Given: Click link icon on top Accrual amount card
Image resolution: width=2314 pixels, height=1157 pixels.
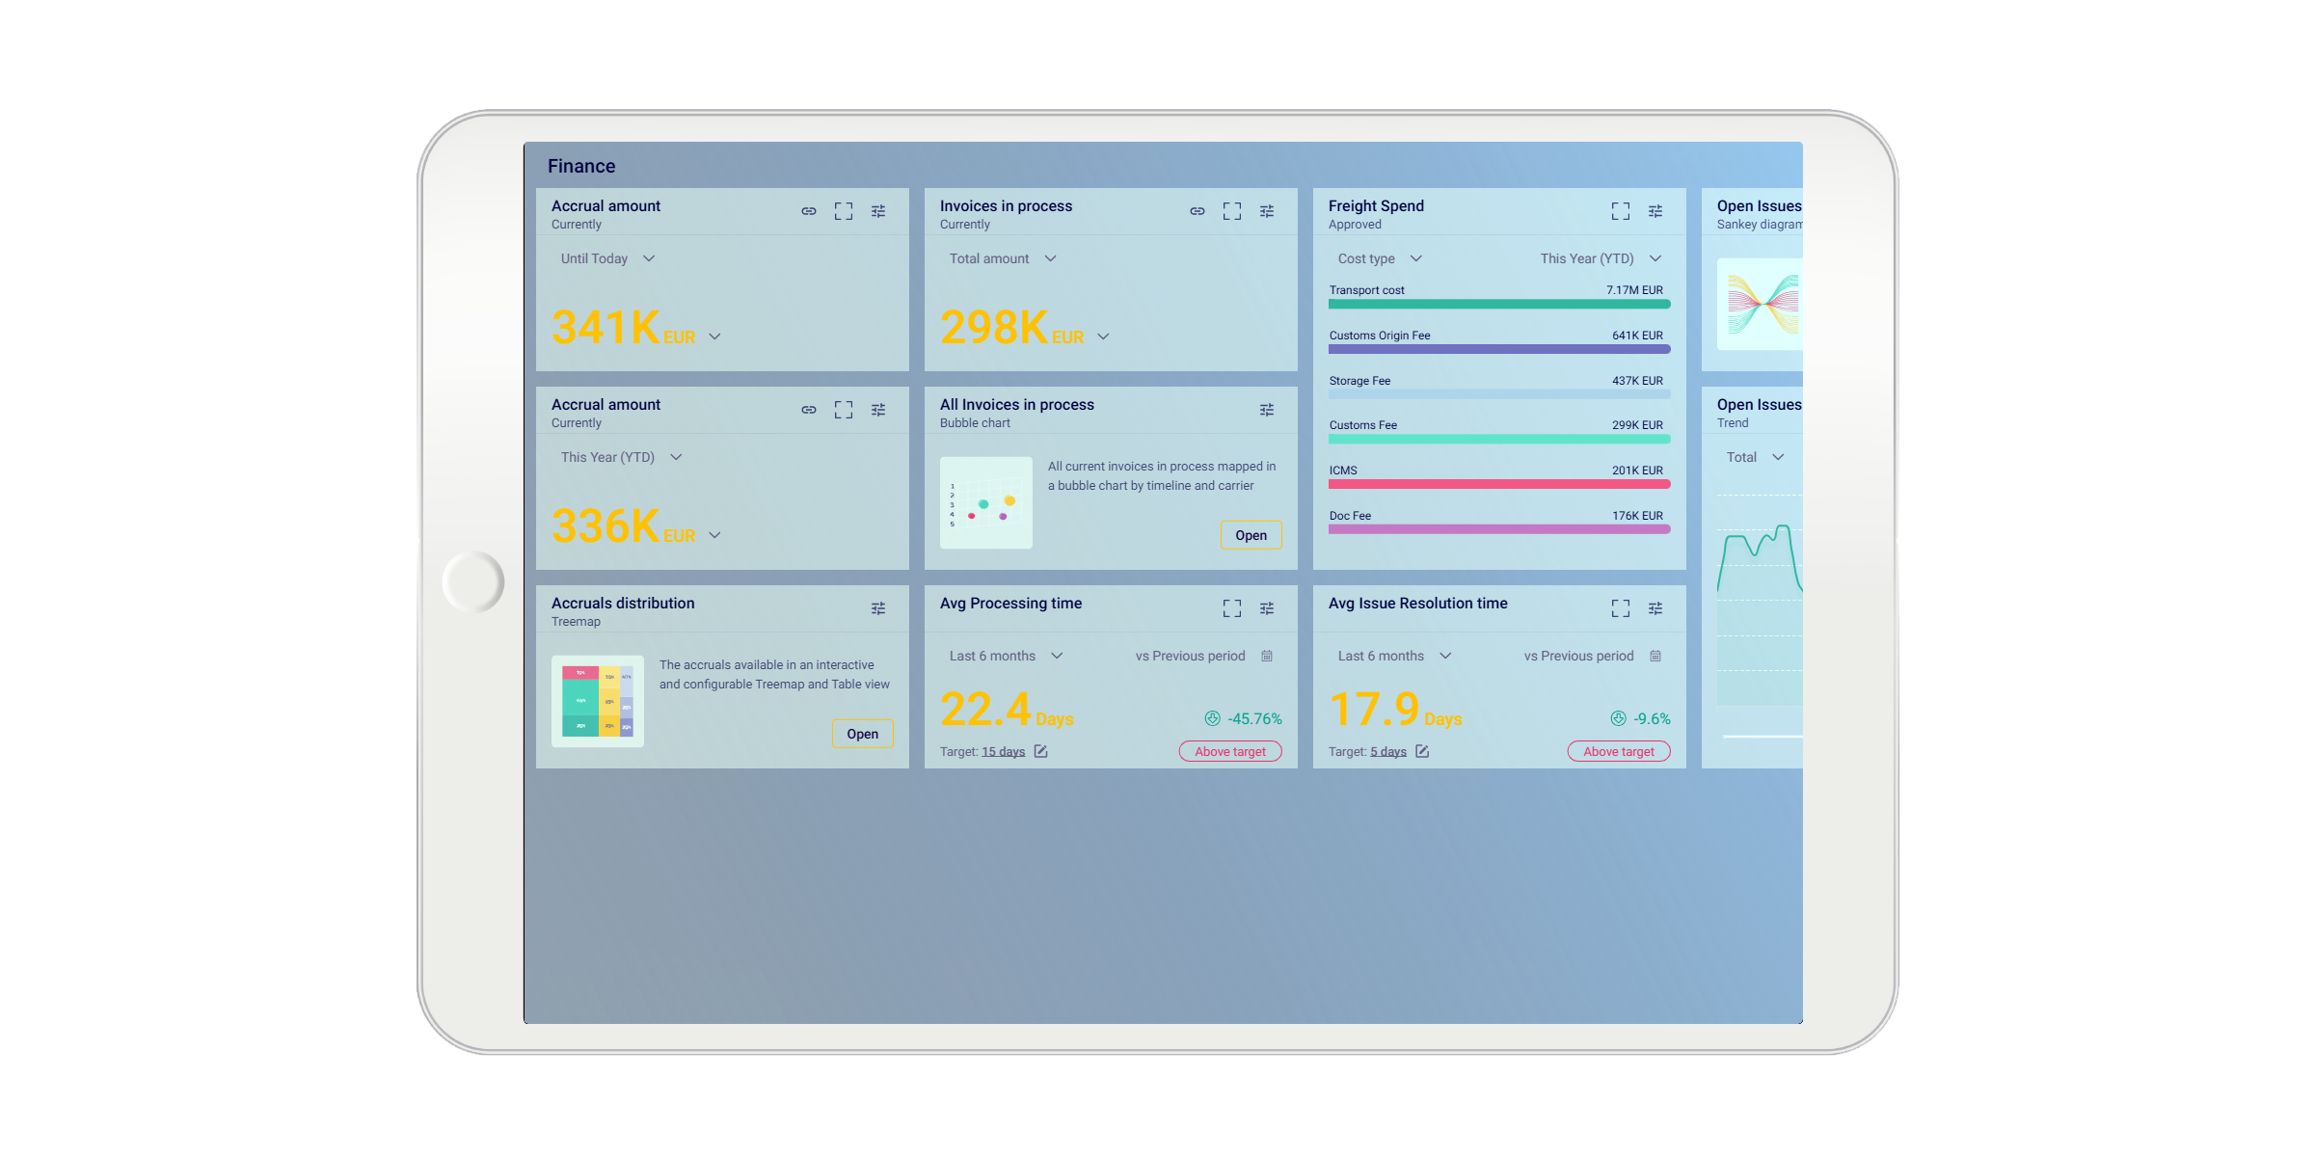Looking at the screenshot, I should (808, 211).
